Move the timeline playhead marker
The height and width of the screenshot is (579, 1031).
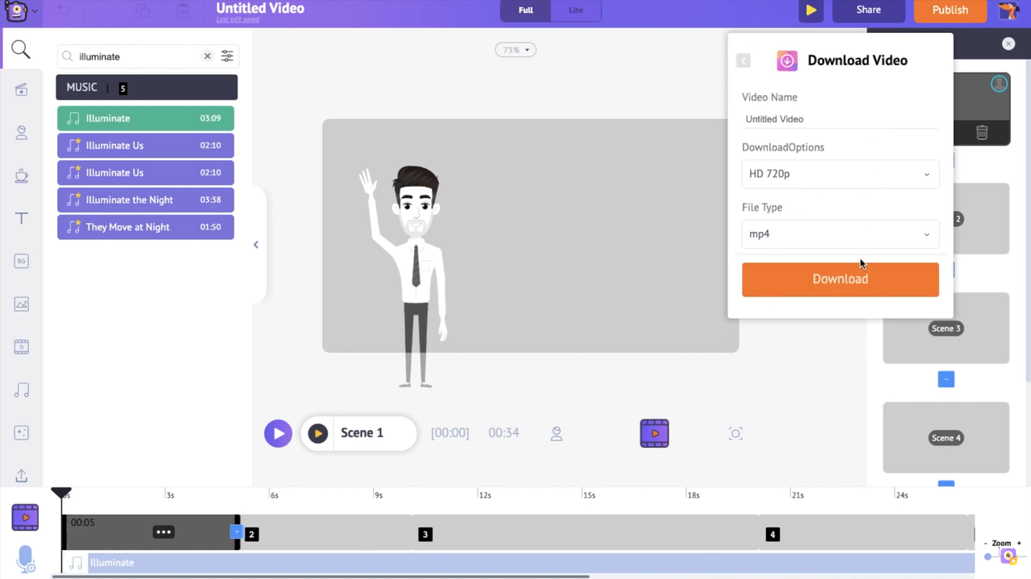(x=61, y=493)
